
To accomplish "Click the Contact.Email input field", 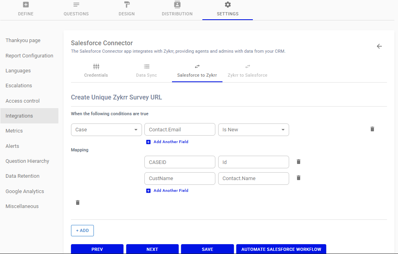I will click(180, 130).
